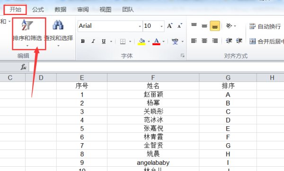Screen dimensions: 284x171
Task: Switch to 视图 (View) tab
Action: click(x=106, y=9)
